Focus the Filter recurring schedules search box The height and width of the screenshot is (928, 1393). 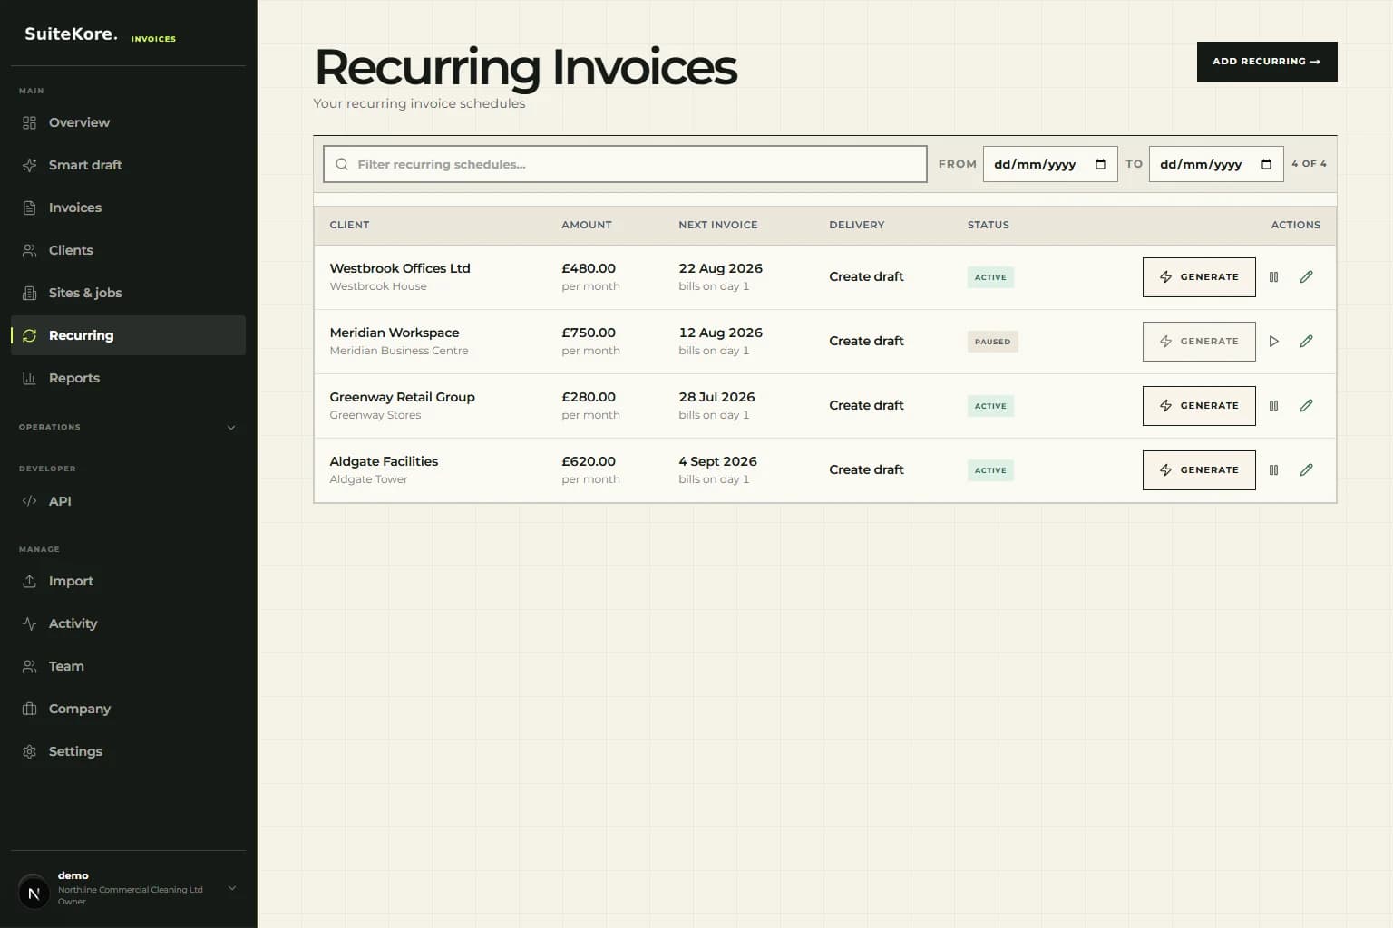(x=625, y=164)
